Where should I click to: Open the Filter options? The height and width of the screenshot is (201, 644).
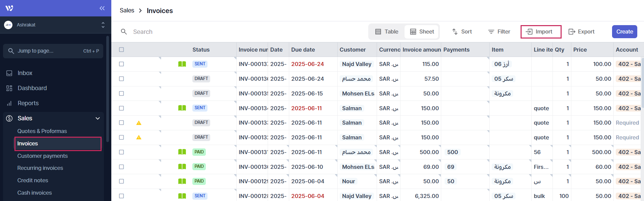(499, 31)
